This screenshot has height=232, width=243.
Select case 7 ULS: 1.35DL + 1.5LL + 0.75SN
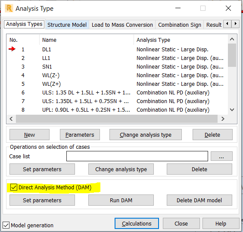click(117, 101)
